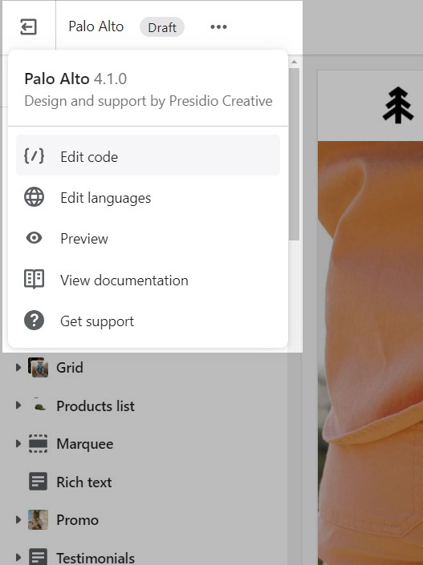Viewport: 423px width, 565px height.
Task: Select View documentation menu entry
Action: point(148,280)
